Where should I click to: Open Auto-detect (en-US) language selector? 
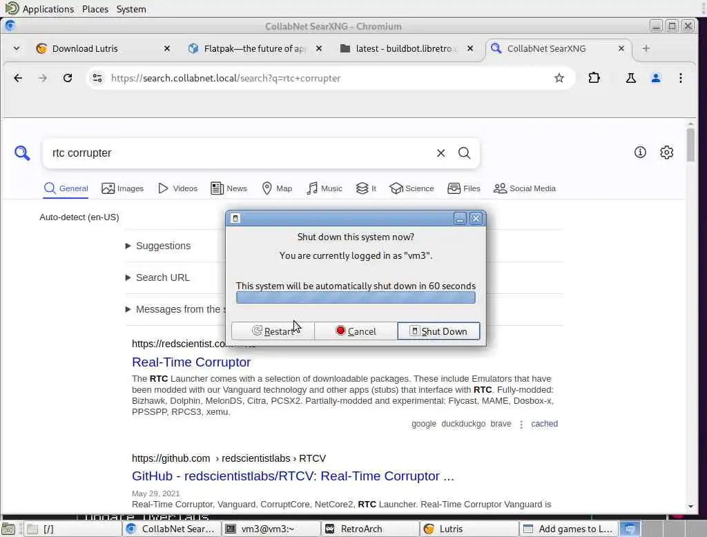[79, 217]
